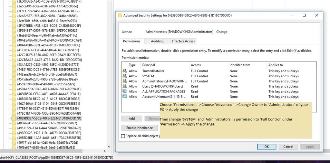The height and width of the screenshot is (163, 330).
Task: Click folder icon of {434A6274-C539-4E99-88FC-44206D942775}
Action: click(14, 64)
